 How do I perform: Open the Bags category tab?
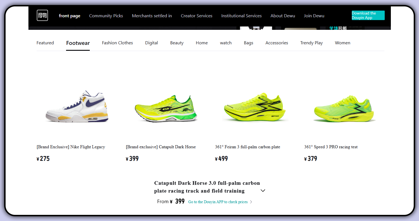(x=248, y=43)
